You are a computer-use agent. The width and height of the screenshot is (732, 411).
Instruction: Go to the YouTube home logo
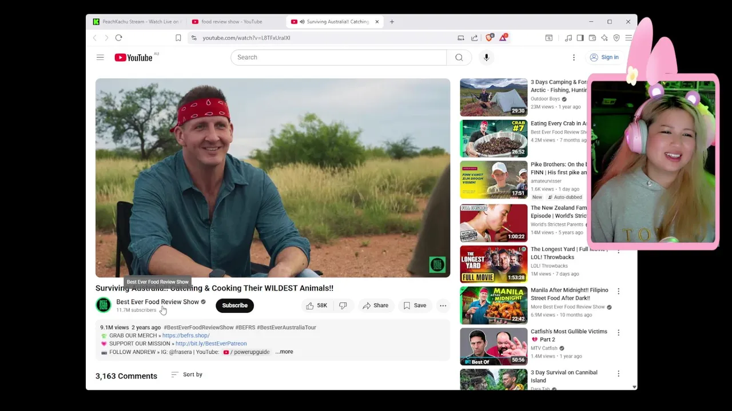(133, 57)
